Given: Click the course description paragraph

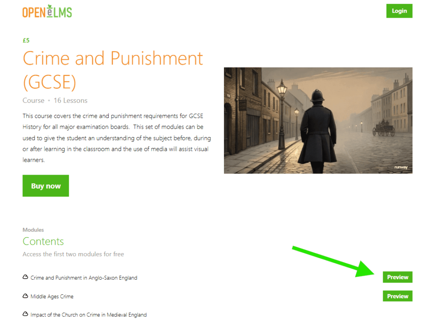Looking at the screenshot, I should (117, 138).
